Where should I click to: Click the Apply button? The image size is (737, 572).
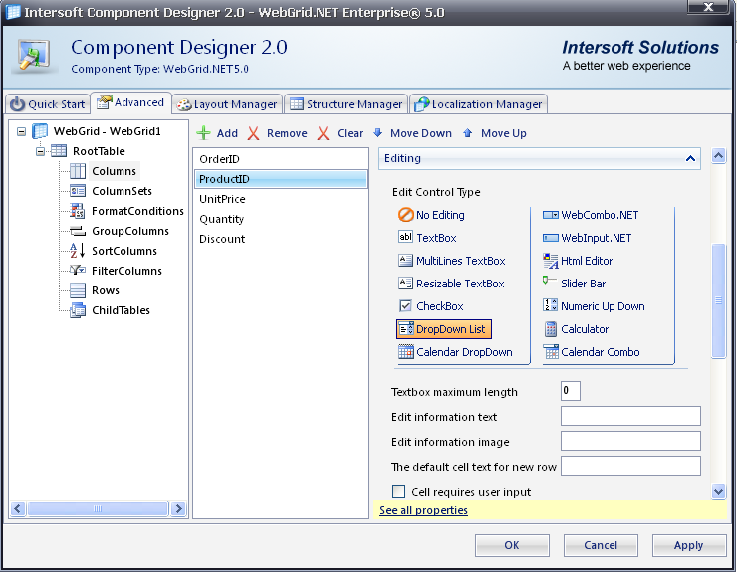pos(689,545)
